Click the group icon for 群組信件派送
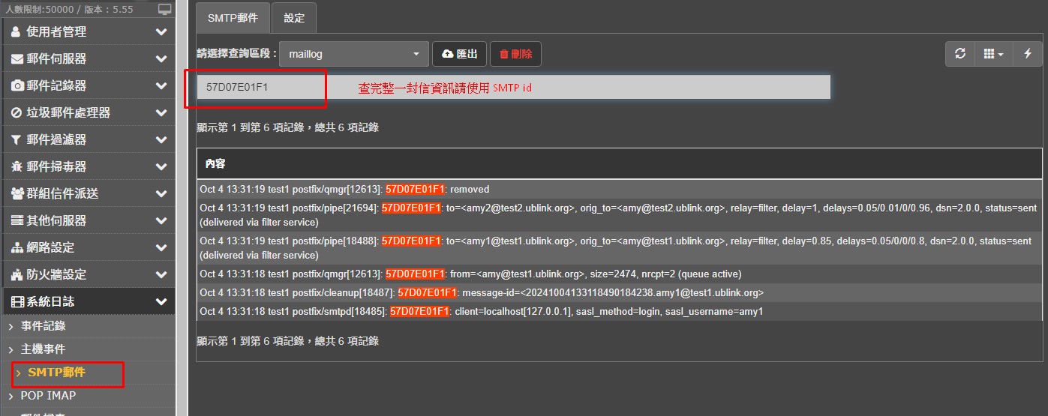Image resolution: width=1048 pixels, height=416 pixels. (17, 193)
